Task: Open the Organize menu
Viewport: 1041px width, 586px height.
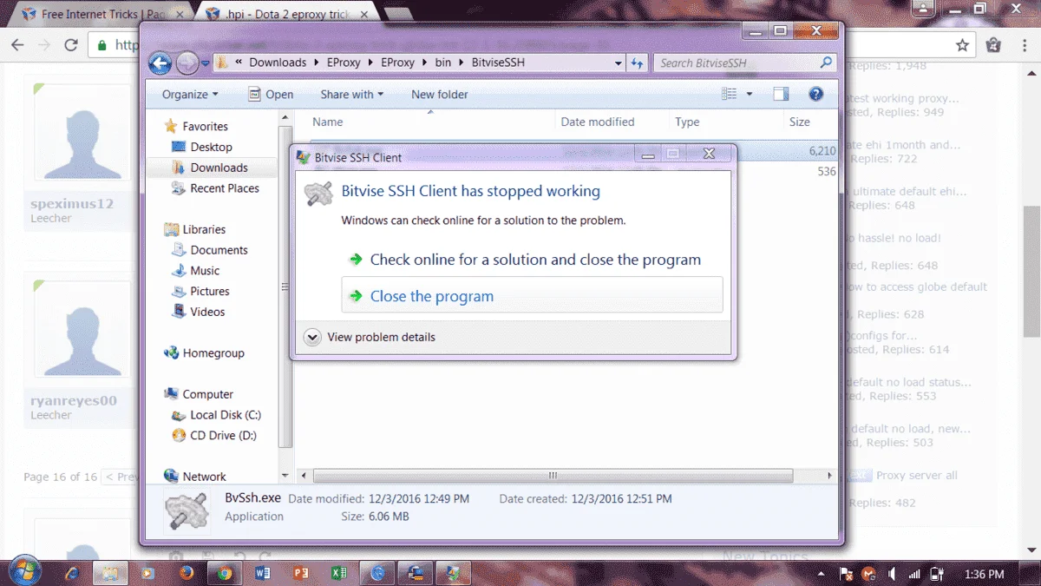Action: [x=190, y=94]
